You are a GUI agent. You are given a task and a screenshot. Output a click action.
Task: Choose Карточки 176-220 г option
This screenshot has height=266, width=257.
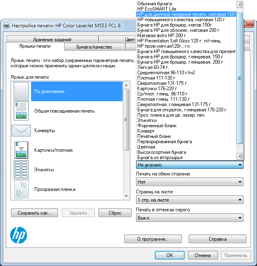click(x=186, y=89)
